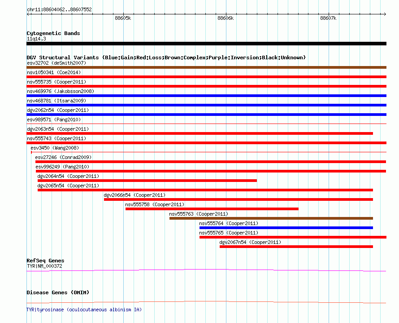Select dgv2066n54 (Cooper2011) label
This screenshot has height=323, width=399.
tap(134, 195)
